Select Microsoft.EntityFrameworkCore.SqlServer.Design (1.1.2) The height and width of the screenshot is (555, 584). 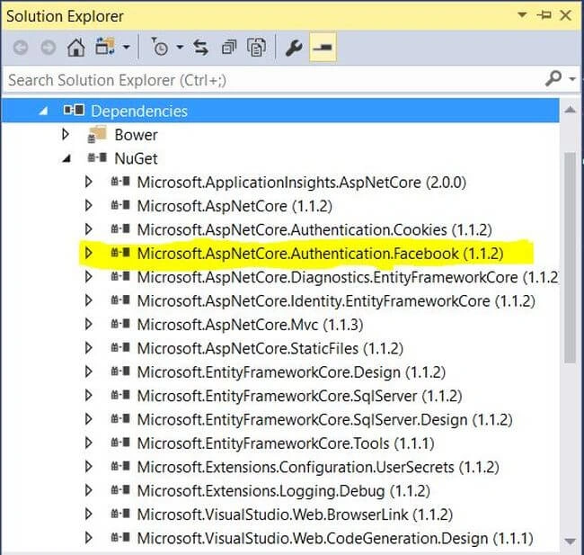[324, 419]
